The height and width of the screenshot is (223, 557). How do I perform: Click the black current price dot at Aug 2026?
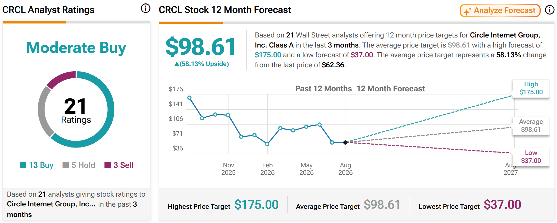(x=345, y=143)
